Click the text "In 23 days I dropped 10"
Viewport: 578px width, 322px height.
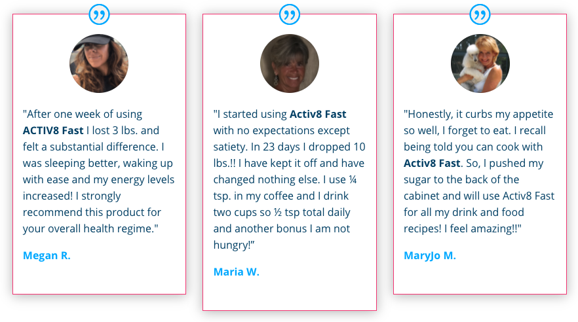(308, 147)
